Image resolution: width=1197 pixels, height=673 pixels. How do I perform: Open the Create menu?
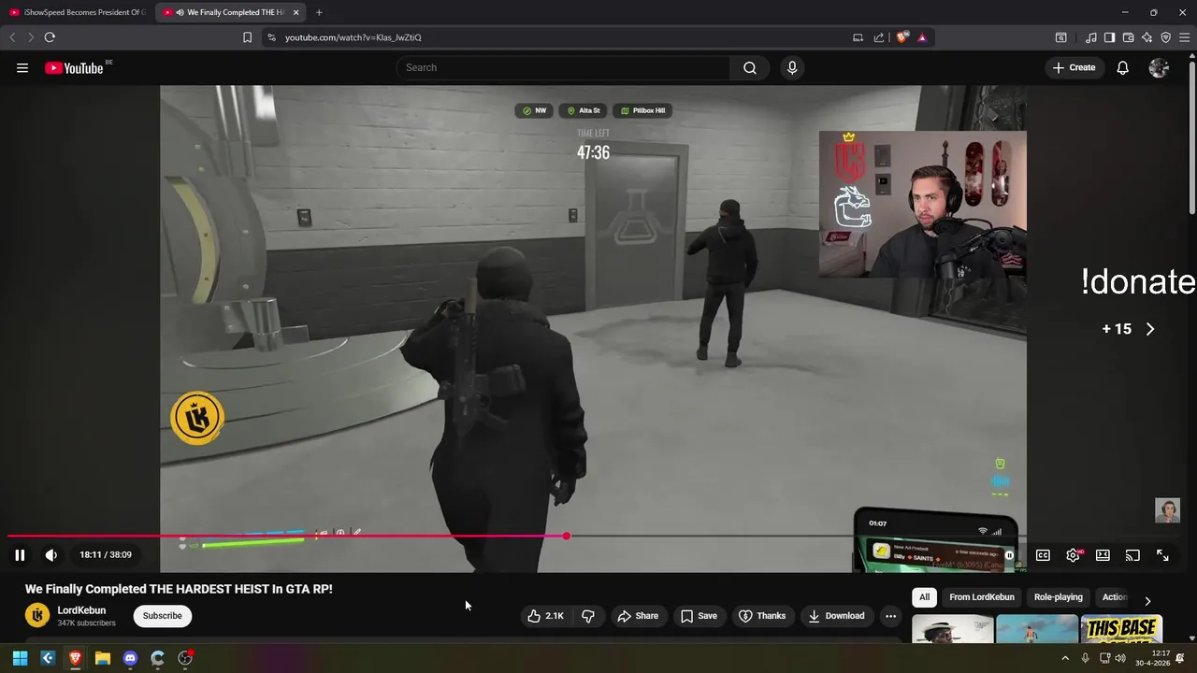1074,67
